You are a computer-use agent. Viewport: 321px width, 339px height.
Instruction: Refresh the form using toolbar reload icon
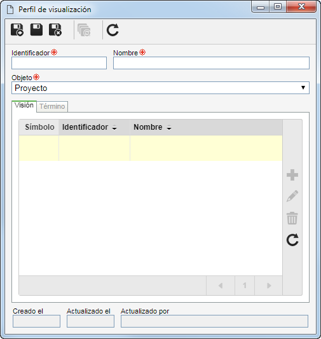[113, 30]
